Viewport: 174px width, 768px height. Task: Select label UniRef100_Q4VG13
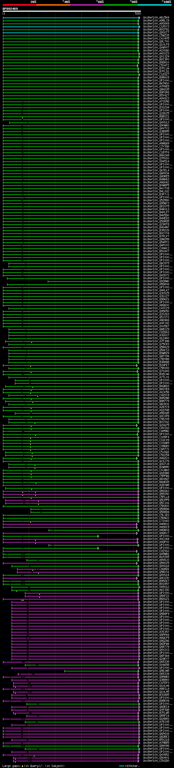click(x=156, y=123)
